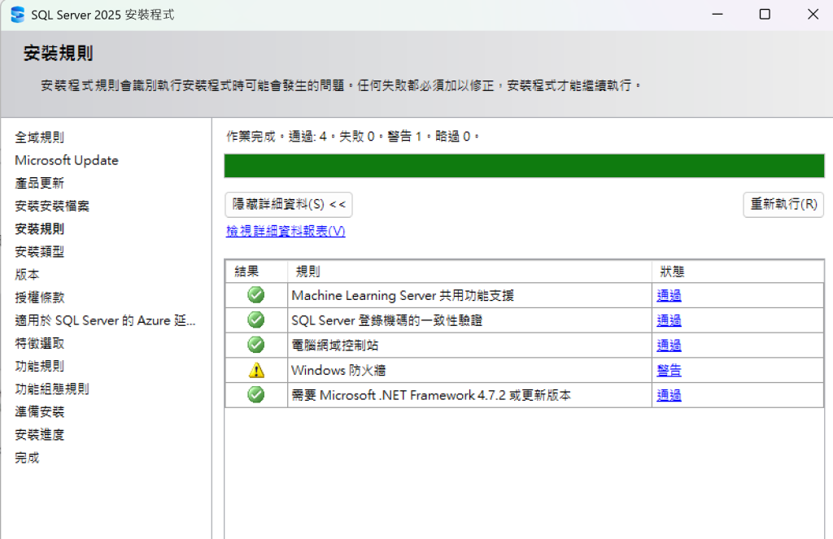833x539 pixels.
Task: Click the 安裝規則 page heading
Action: 59,53
